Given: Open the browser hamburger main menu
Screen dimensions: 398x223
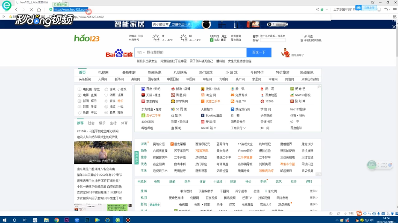Looking at the screenshot, I should tap(395, 9).
